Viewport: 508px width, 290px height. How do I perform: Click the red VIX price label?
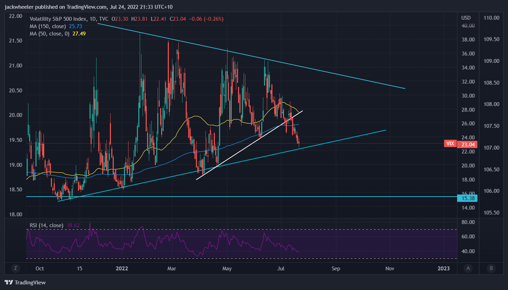pyautogui.click(x=451, y=144)
